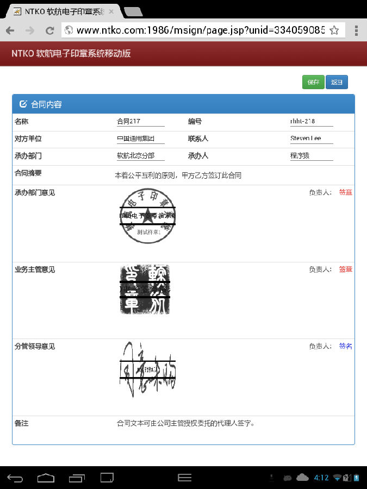This screenshot has width=367, height=489.
Task: Click the NTKO 软航电子印章系统移动版 header title
Action: pos(71,53)
